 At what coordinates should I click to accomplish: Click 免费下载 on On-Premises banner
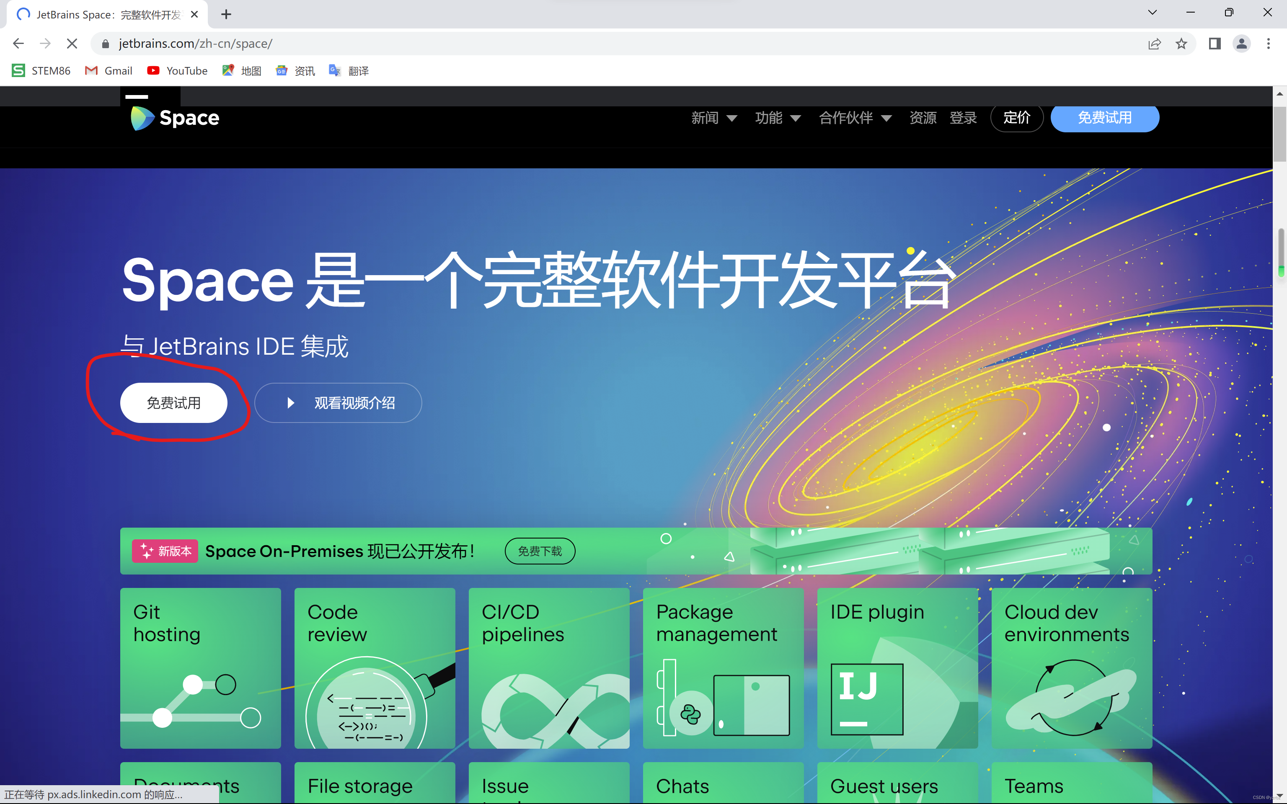point(540,551)
